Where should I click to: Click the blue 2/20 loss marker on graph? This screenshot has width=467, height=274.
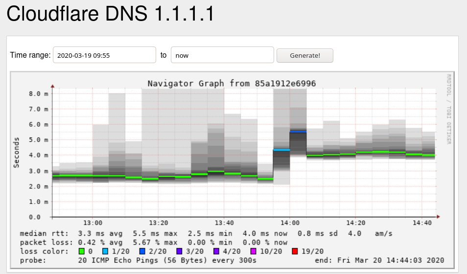pos(298,131)
